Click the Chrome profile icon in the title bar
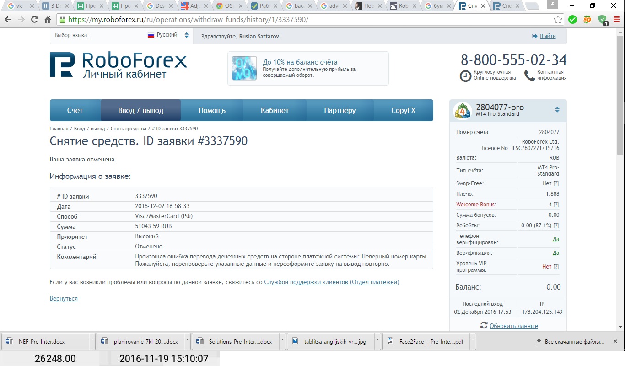Viewport: 625px width, 366px height. click(x=552, y=5)
